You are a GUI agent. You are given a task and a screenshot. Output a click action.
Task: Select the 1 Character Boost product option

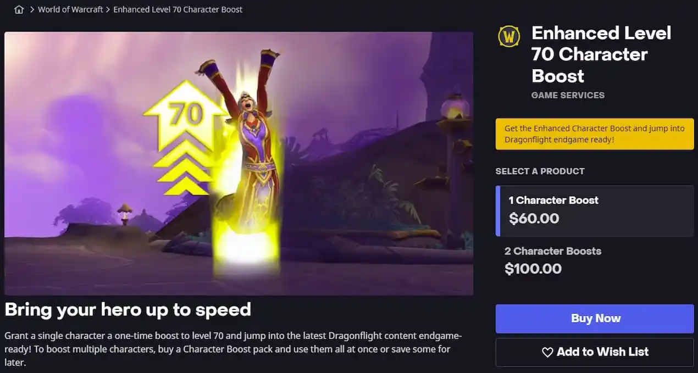pos(595,210)
